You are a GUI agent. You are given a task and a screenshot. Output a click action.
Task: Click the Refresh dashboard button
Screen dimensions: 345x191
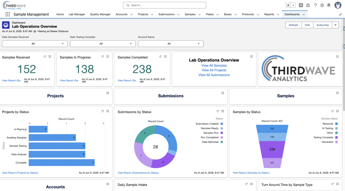293,25
